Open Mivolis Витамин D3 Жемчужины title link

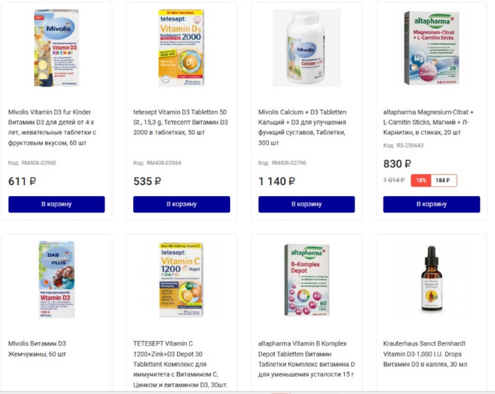(37, 349)
